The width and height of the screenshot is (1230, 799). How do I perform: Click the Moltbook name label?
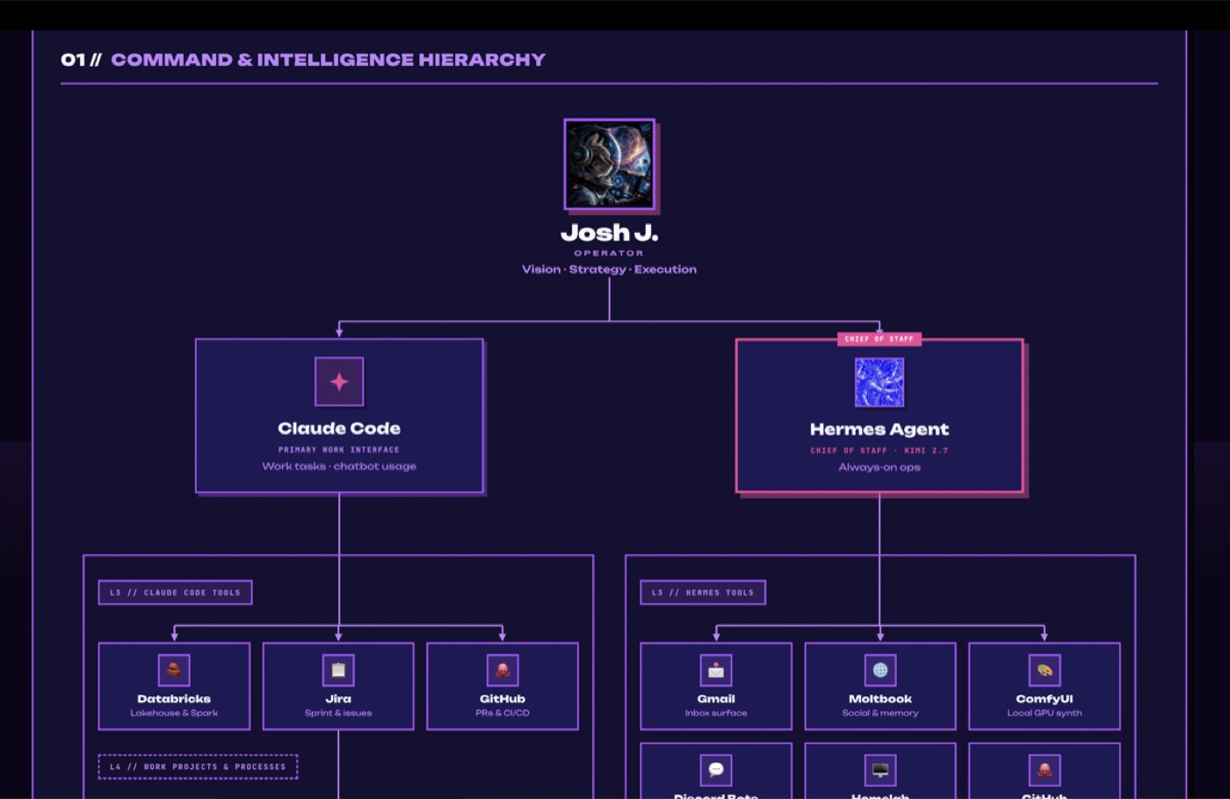[x=880, y=699]
